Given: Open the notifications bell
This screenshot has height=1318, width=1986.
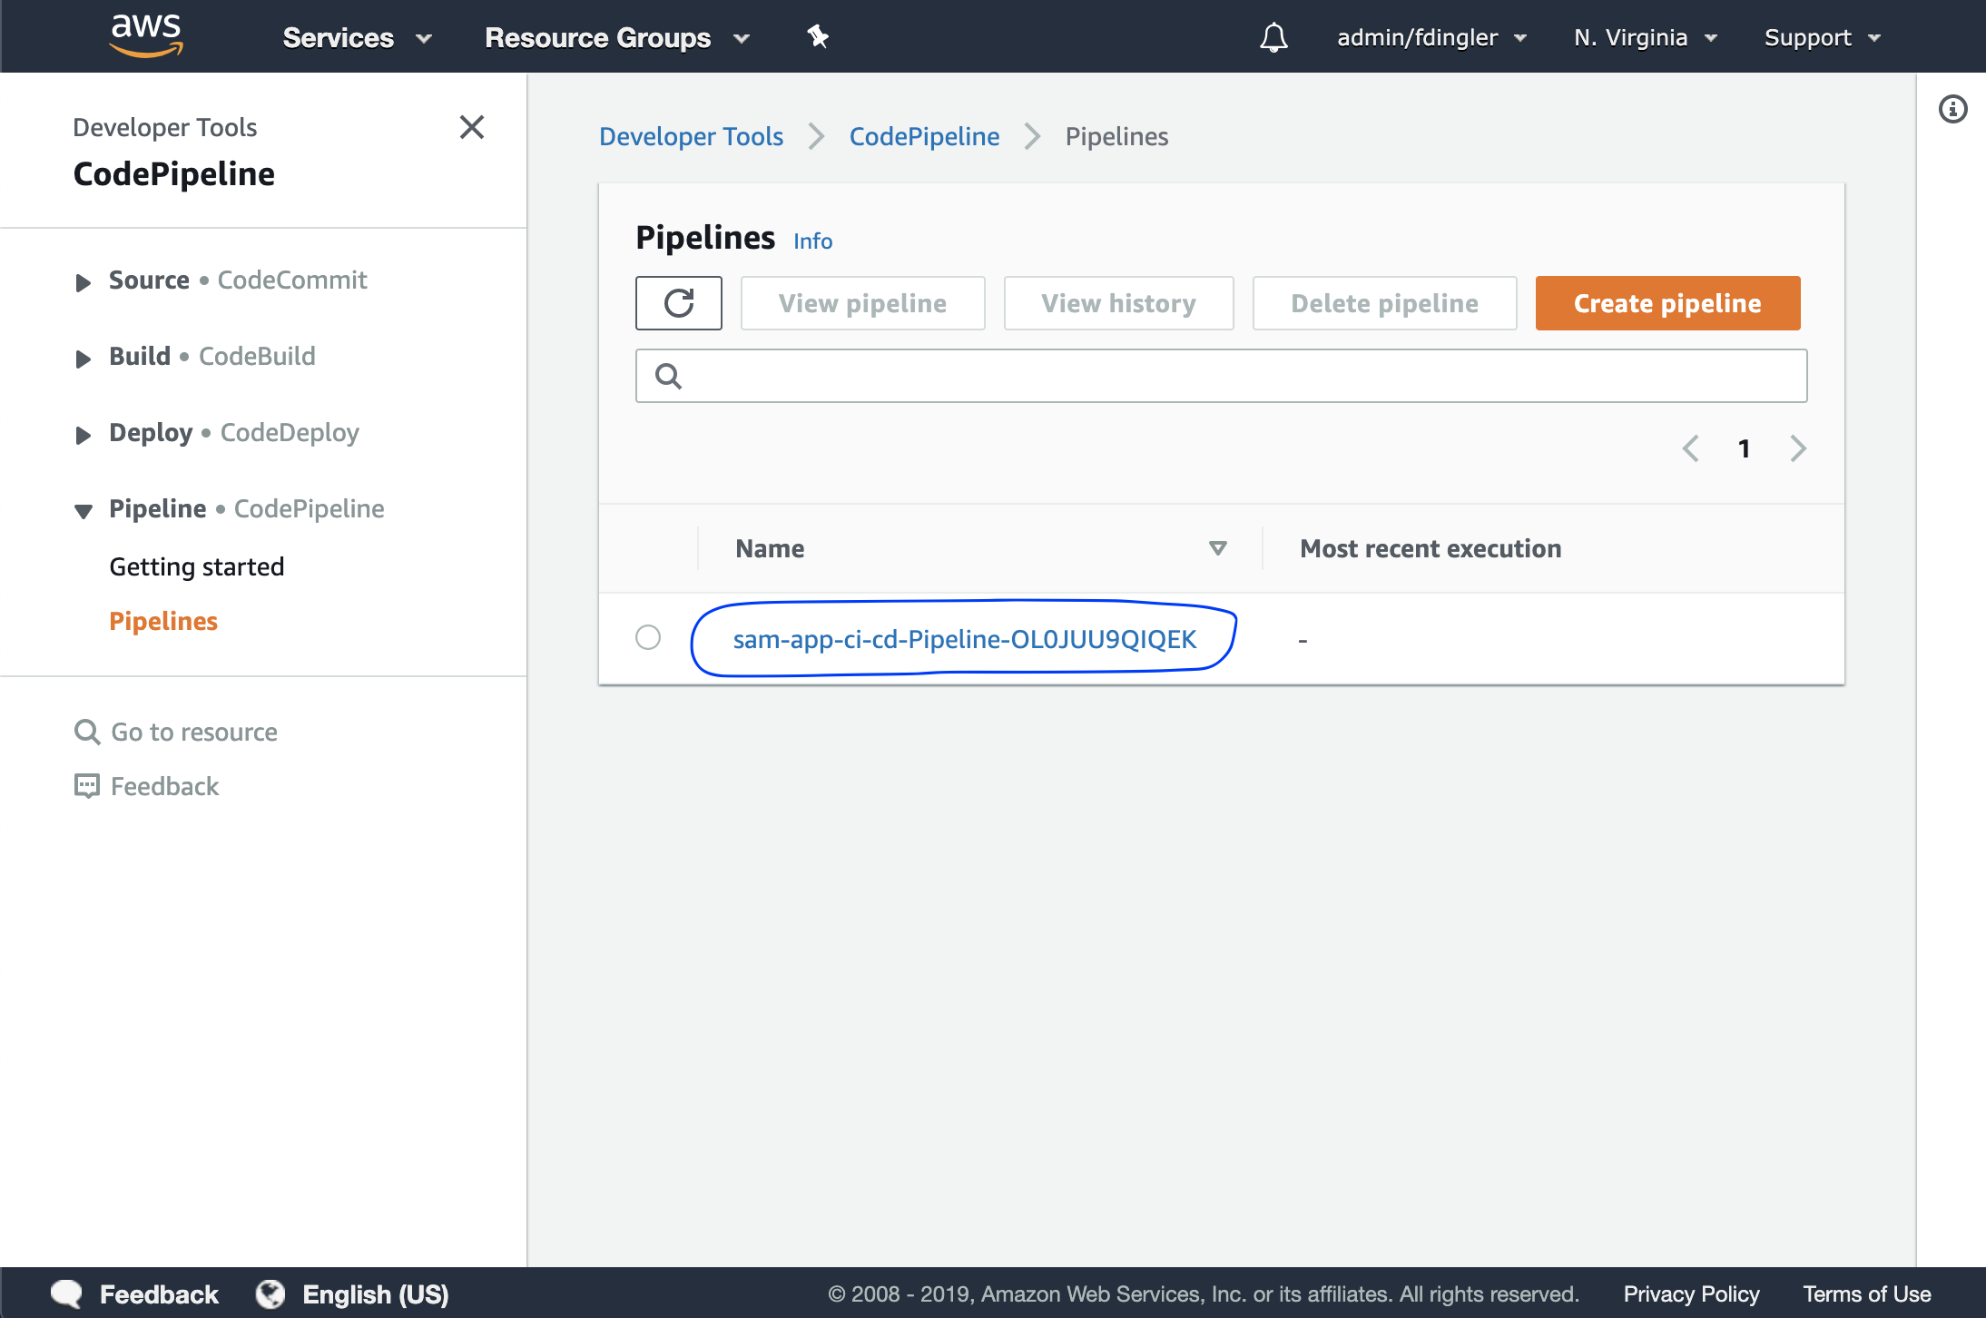Looking at the screenshot, I should coord(1273,37).
